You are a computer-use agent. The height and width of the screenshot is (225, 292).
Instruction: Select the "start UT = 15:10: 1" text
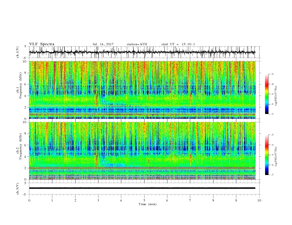[x=178, y=44]
